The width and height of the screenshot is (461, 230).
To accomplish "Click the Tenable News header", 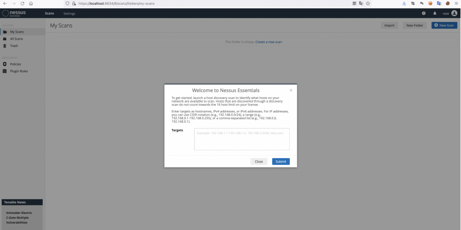I will point(22,202).
